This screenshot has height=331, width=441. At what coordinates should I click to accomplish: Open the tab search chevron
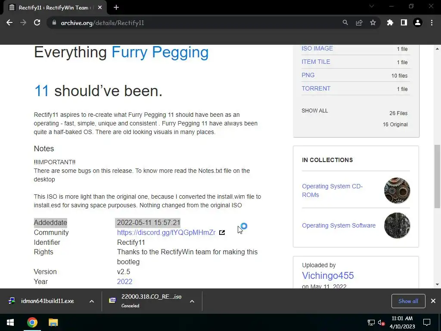click(x=372, y=6)
